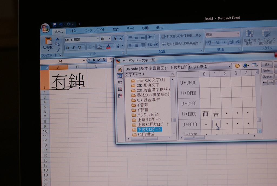The width and height of the screenshot is (277, 186).
Task: Open the font color dropdown arrow
Action: pyautogui.click(x=112, y=46)
